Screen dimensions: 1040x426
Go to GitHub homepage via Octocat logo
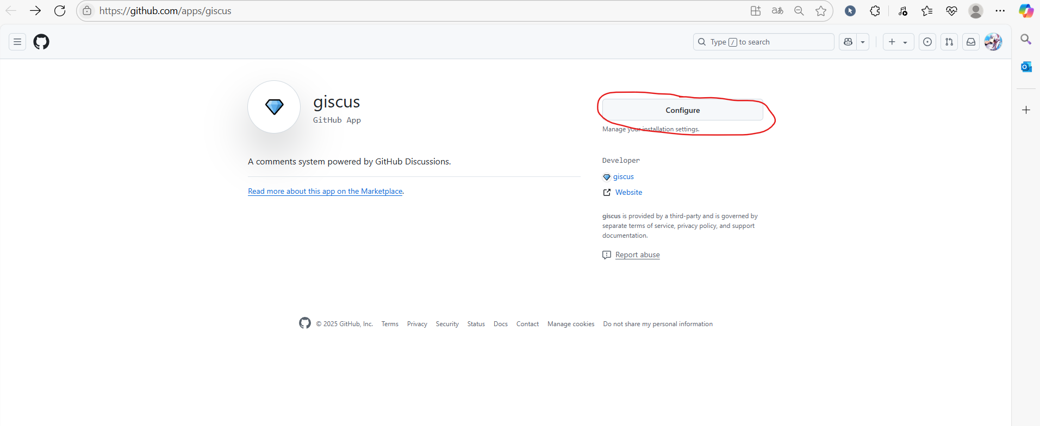pos(41,42)
